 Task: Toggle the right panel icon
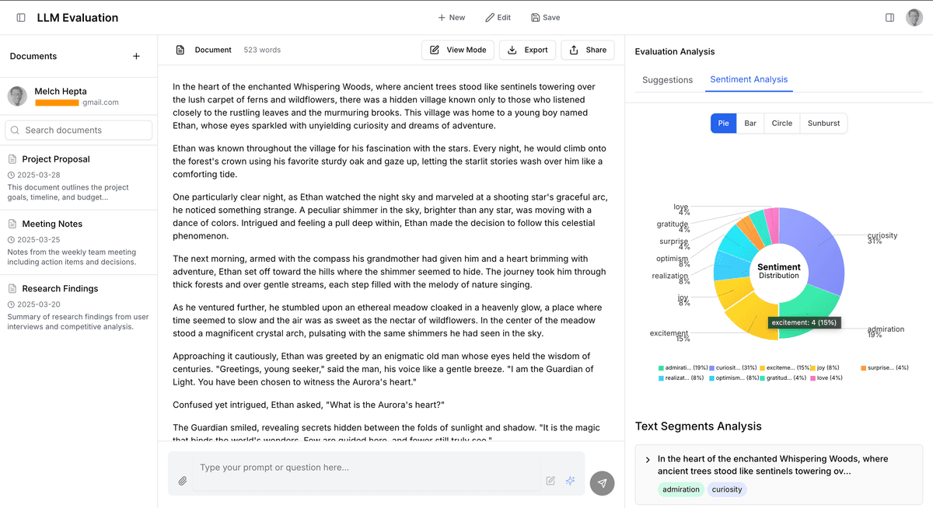889,18
